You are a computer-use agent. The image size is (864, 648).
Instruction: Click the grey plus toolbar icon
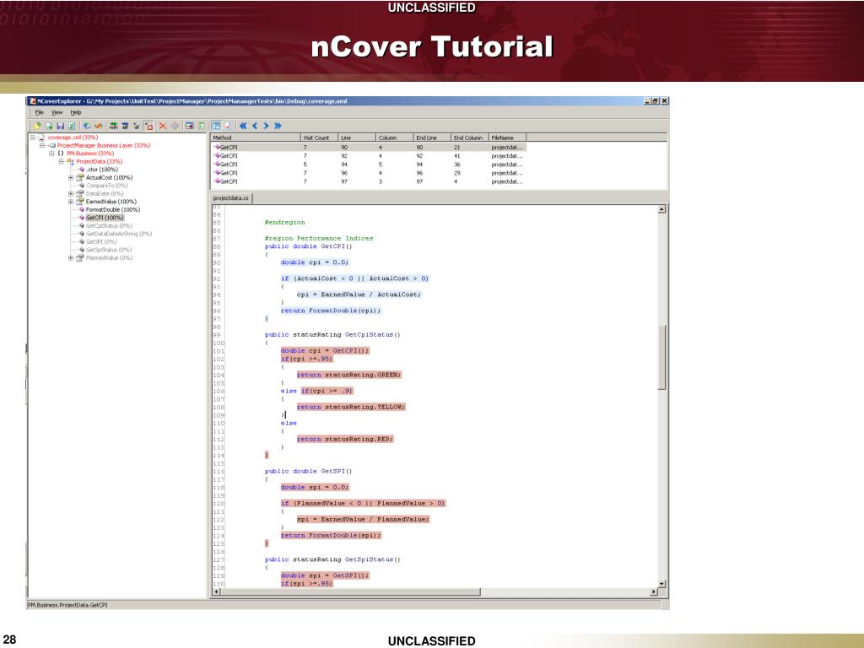point(175,127)
